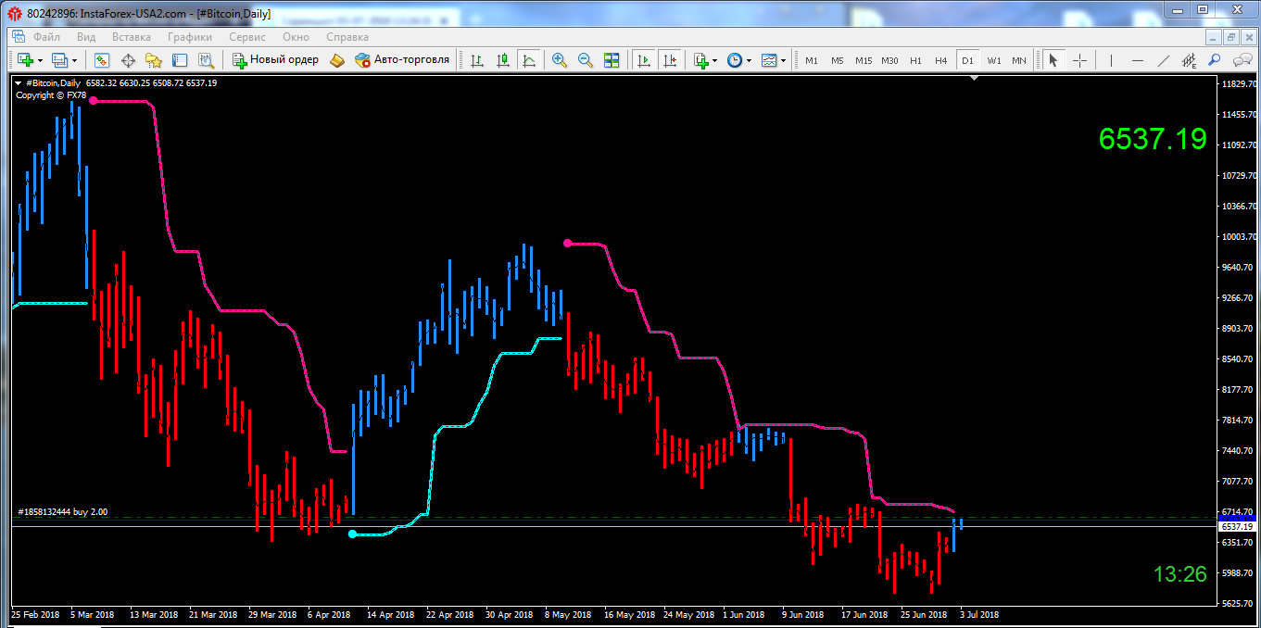Toggle chart auto scroll

coord(643,60)
